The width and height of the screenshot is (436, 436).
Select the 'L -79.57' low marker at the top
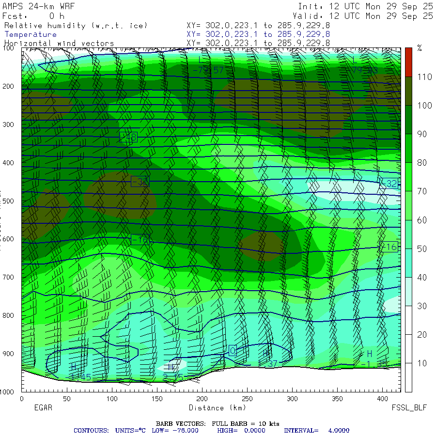pos(208,65)
